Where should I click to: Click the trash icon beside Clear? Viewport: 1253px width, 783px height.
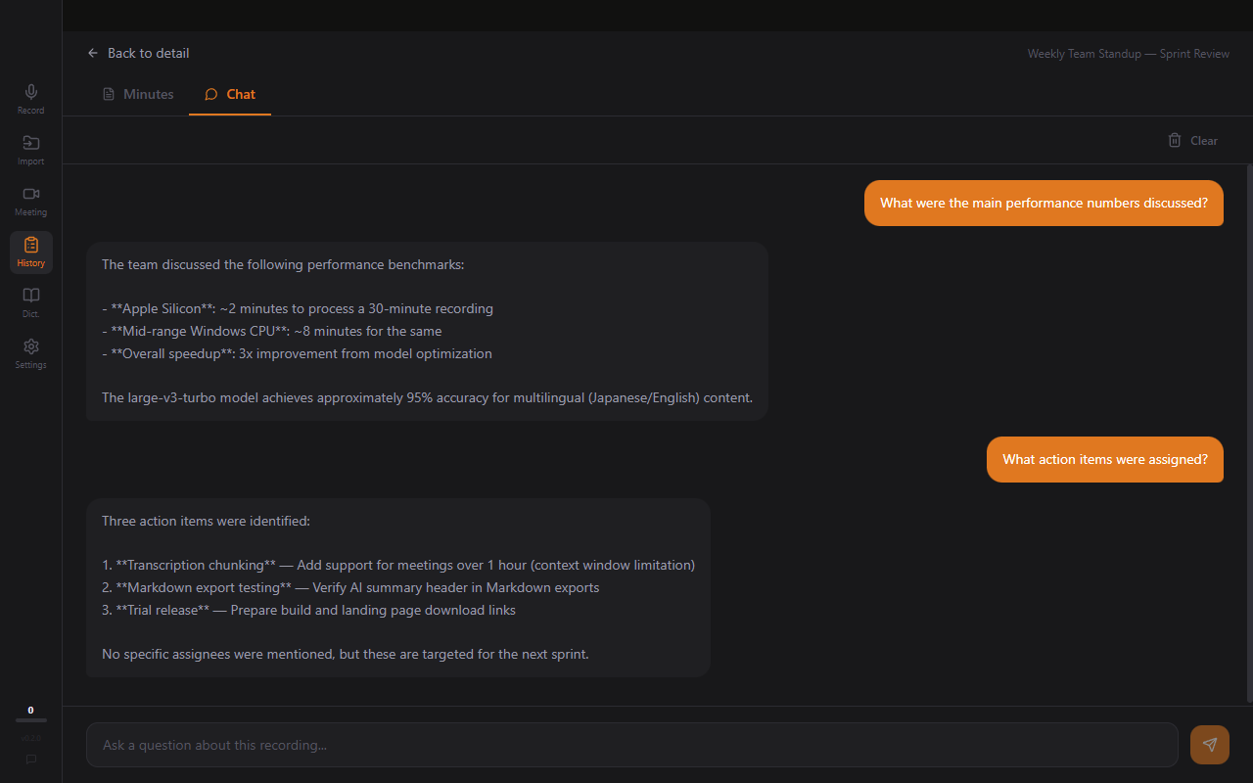[1174, 140]
